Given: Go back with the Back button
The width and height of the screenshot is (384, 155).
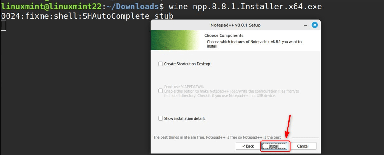Looking at the screenshot, I should (x=248, y=146).
